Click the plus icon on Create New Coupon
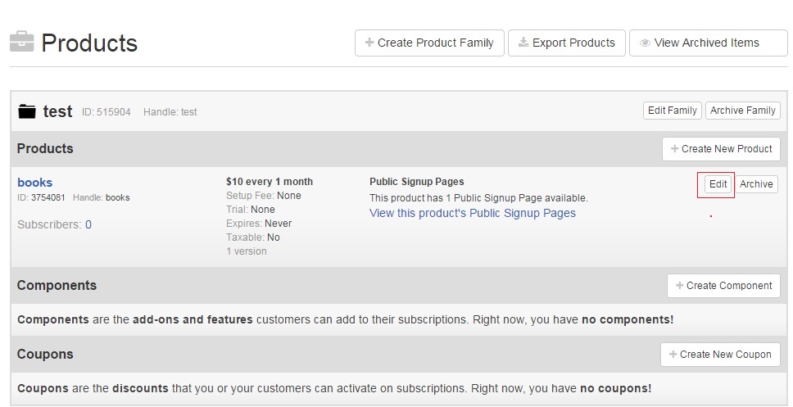793x407 pixels. point(673,355)
